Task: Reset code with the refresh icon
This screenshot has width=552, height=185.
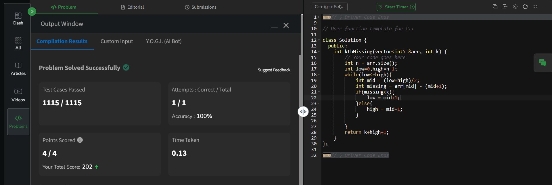Action: click(525, 7)
